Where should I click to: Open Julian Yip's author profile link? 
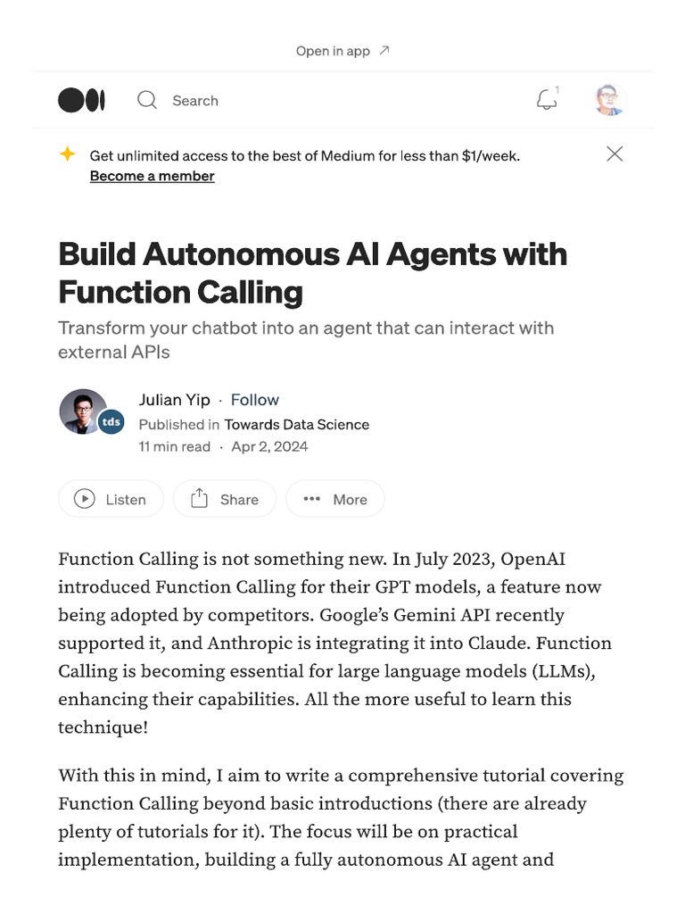174,400
